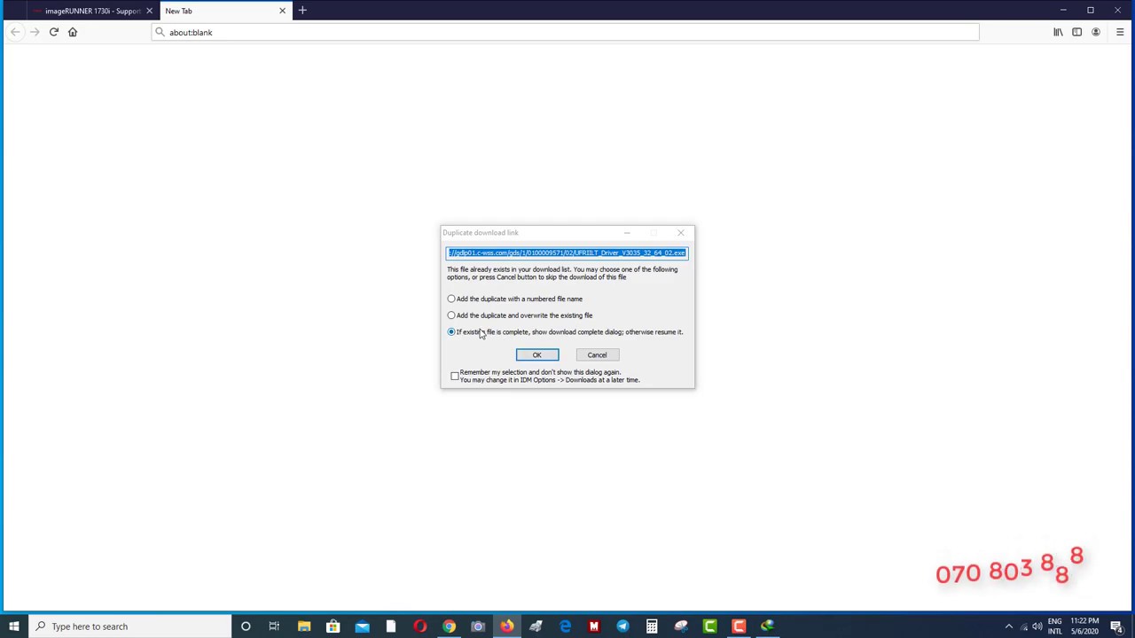Open the Action Center notifications

[1116, 626]
